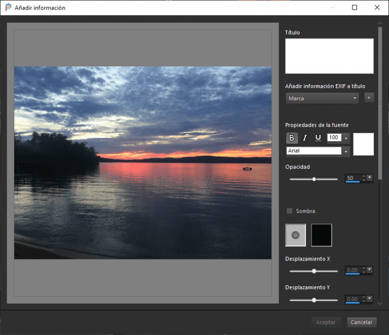
Task: Click the Desplazamiento Y value field
Action: [x=353, y=299]
